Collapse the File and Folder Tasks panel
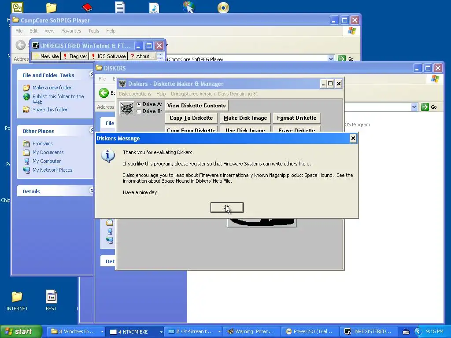The width and height of the screenshot is (451, 338). tap(91, 74)
